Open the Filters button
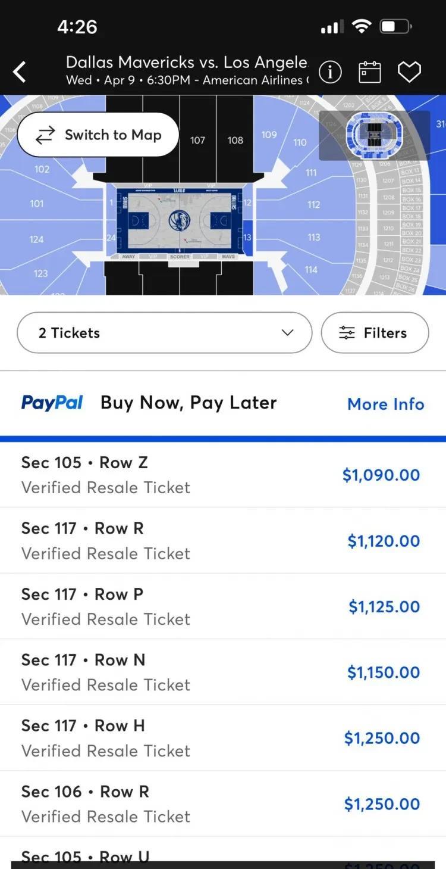 pyautogui.click(x=375, y=333)
